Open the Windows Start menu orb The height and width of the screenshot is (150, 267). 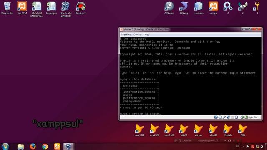click(5, 146)
